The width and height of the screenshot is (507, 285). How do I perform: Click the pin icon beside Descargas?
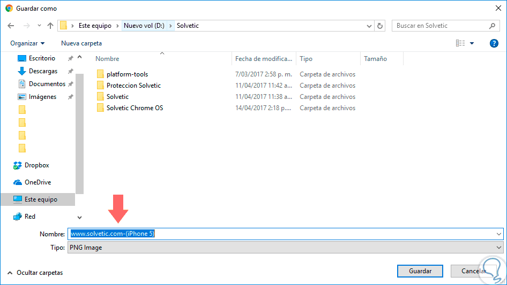(x=71, y=71)
